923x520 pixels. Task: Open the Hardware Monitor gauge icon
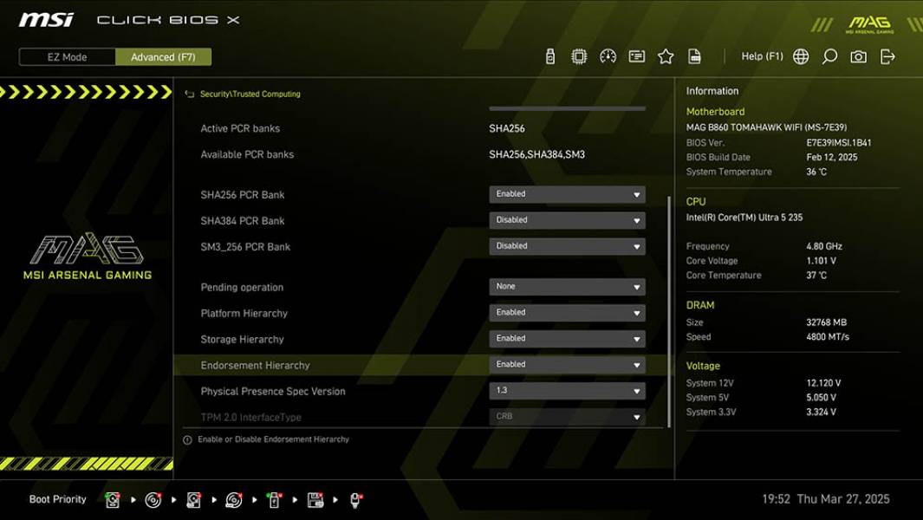[x=608, y=56]
